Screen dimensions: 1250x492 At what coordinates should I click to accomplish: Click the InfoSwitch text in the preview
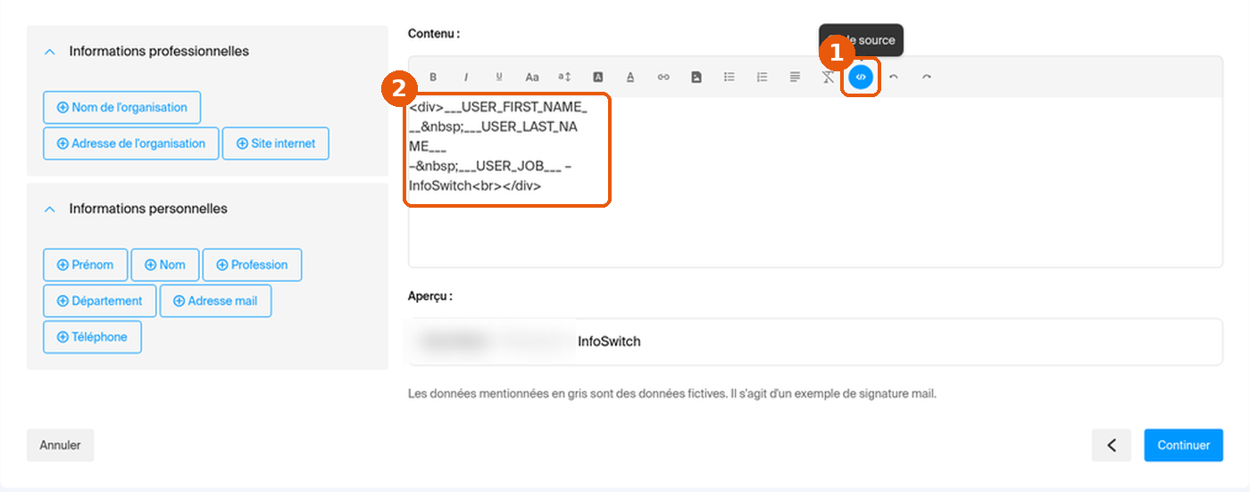[x=609, y=341]
